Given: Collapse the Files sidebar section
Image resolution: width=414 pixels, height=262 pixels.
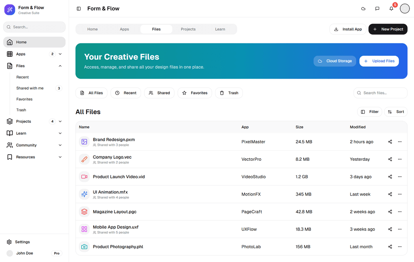Looking at the screenshot, I should point(60,66).
